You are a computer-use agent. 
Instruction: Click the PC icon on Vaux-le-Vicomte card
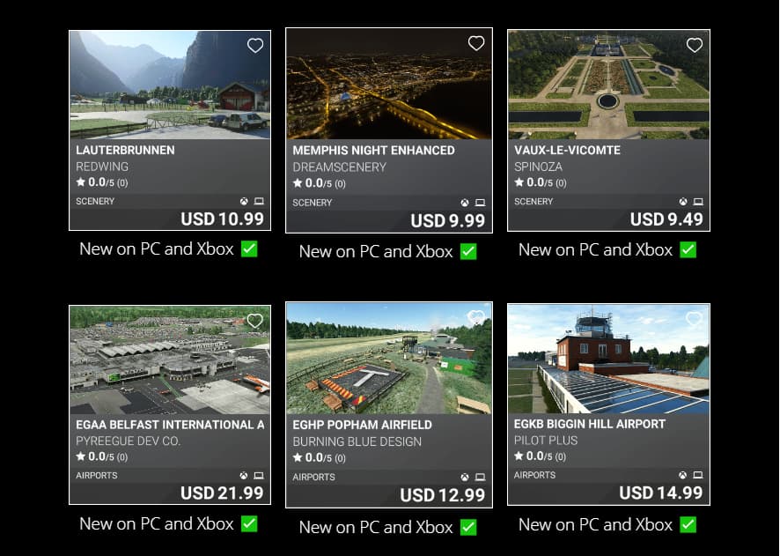698,202
